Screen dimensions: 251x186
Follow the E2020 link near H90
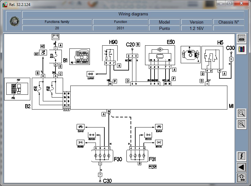[91, 74]
